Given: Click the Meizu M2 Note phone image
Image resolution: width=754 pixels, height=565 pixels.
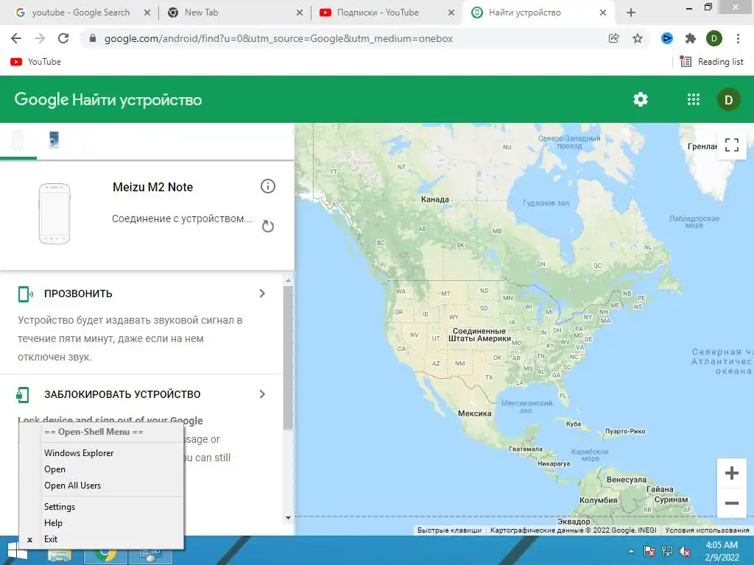Looking at the screenshot, I should 54,213.
